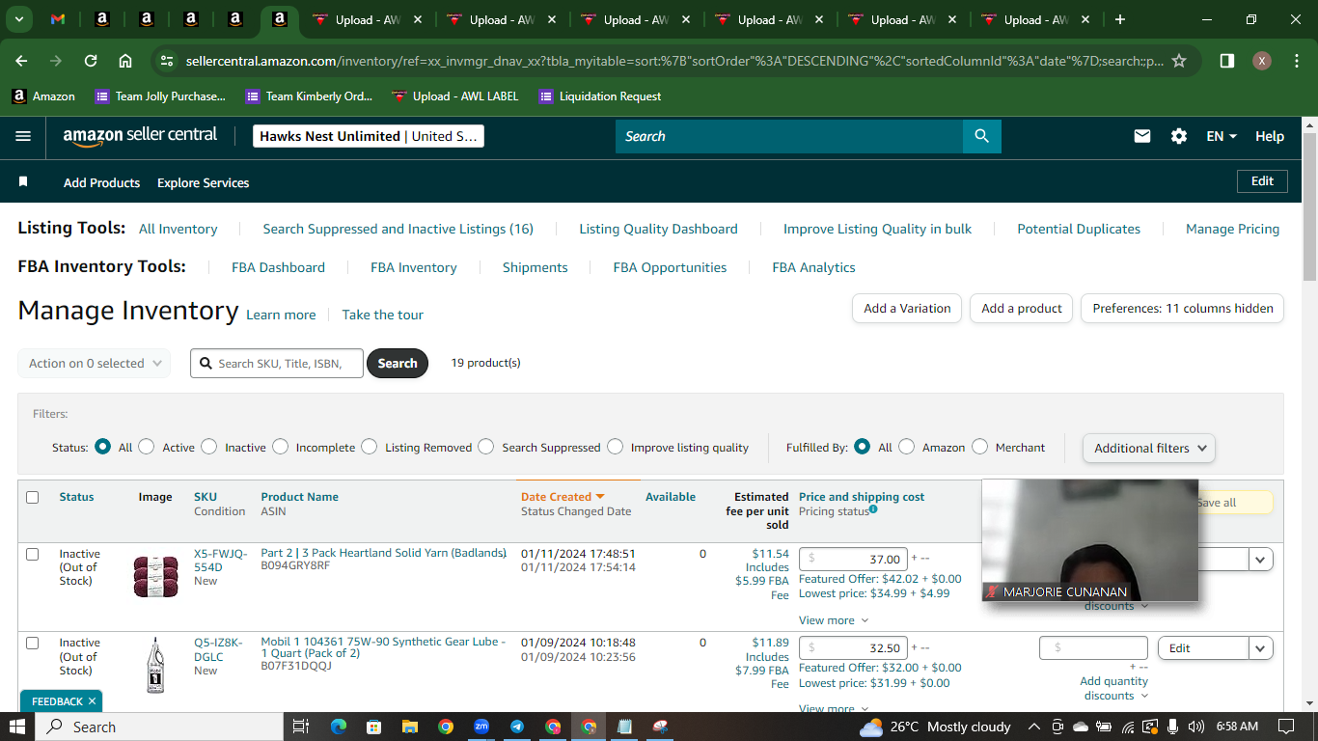This screenshot has width=1318, height=741.
Task: Expand the Additional filters dropdown
Action: click(1149, 448)
